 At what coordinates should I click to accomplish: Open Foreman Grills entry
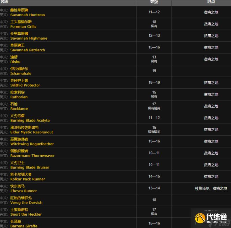(x=23, y=27)
